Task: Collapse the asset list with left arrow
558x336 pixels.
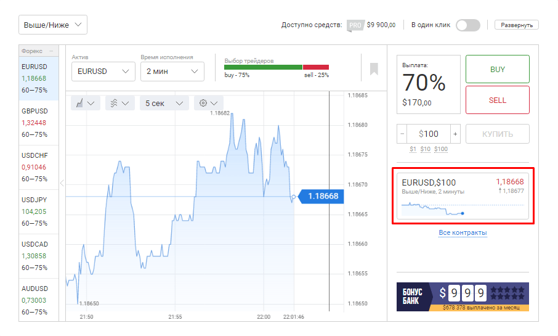Action: click(62, 182)
